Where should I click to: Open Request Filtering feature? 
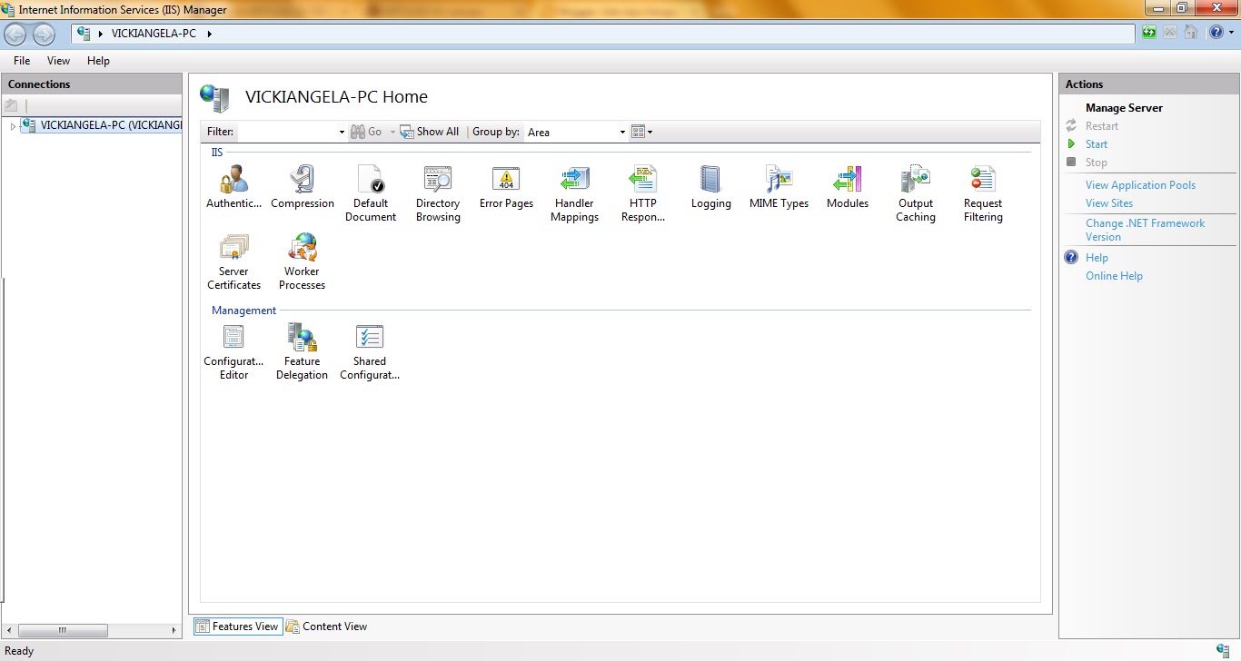pyautogui.click(x=983, y=193)
